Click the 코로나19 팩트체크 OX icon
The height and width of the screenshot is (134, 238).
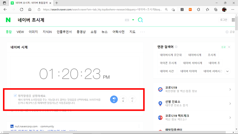coord(160,118)
